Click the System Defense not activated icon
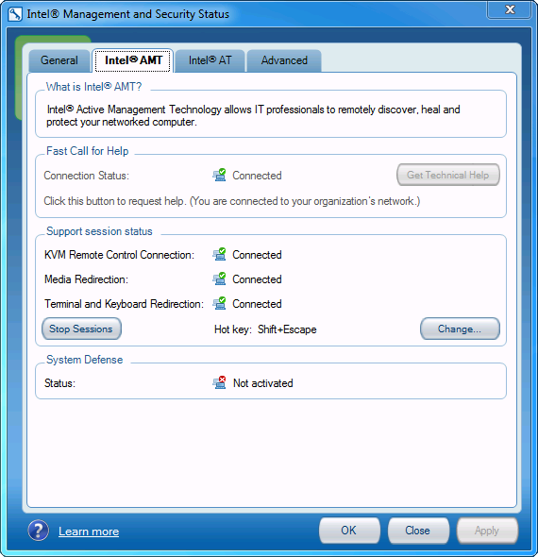Screen dimensions: 538x557 tap(220, 382)
